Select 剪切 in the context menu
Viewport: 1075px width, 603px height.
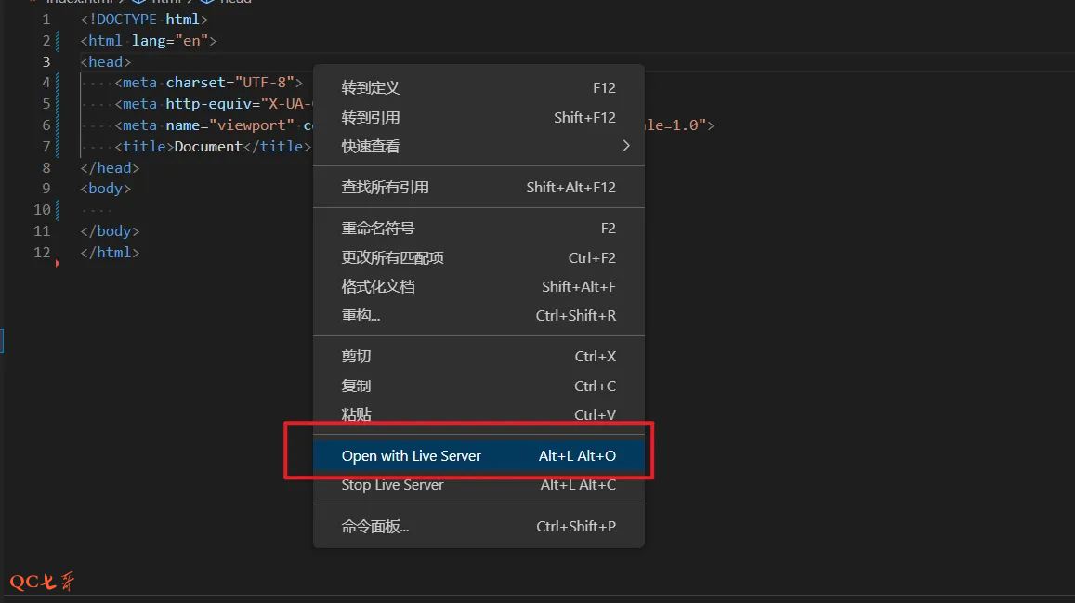(x=356, y=357)
